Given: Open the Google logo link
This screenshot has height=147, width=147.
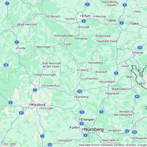Looking at the screenshot, I should tap(9, 144).
